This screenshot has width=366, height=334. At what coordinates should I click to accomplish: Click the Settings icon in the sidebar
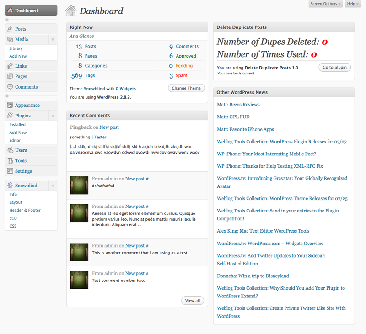pos(10,171)
